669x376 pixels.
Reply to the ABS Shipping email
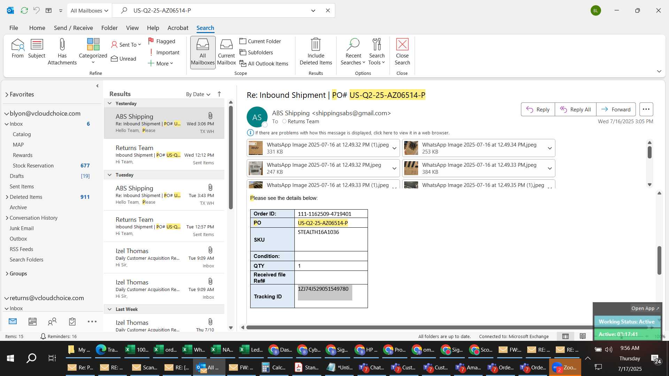tap(538, 109)
